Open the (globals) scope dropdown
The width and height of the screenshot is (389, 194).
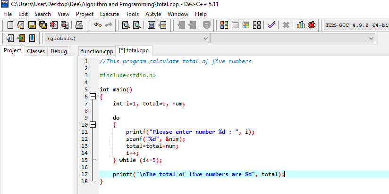(127, 38)
